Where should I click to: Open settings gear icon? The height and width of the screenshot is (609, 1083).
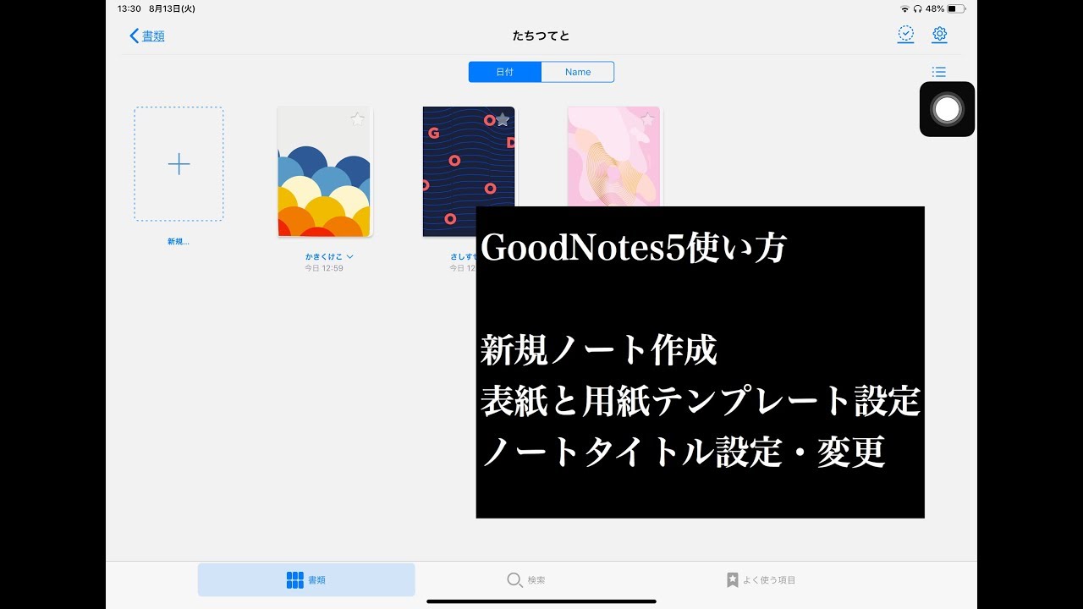(939, 35)
